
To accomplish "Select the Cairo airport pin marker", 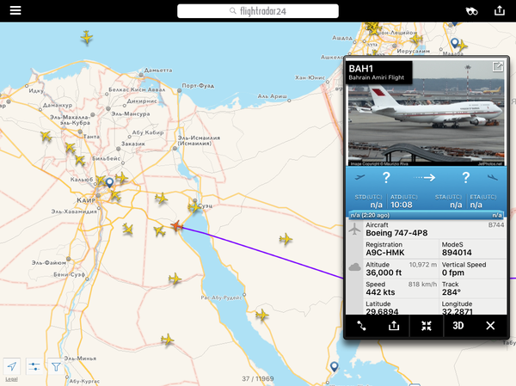I will tap(109, 182).
